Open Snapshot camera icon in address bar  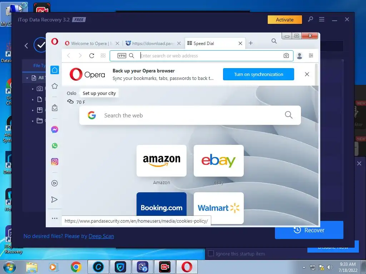[x=286, y=56]
